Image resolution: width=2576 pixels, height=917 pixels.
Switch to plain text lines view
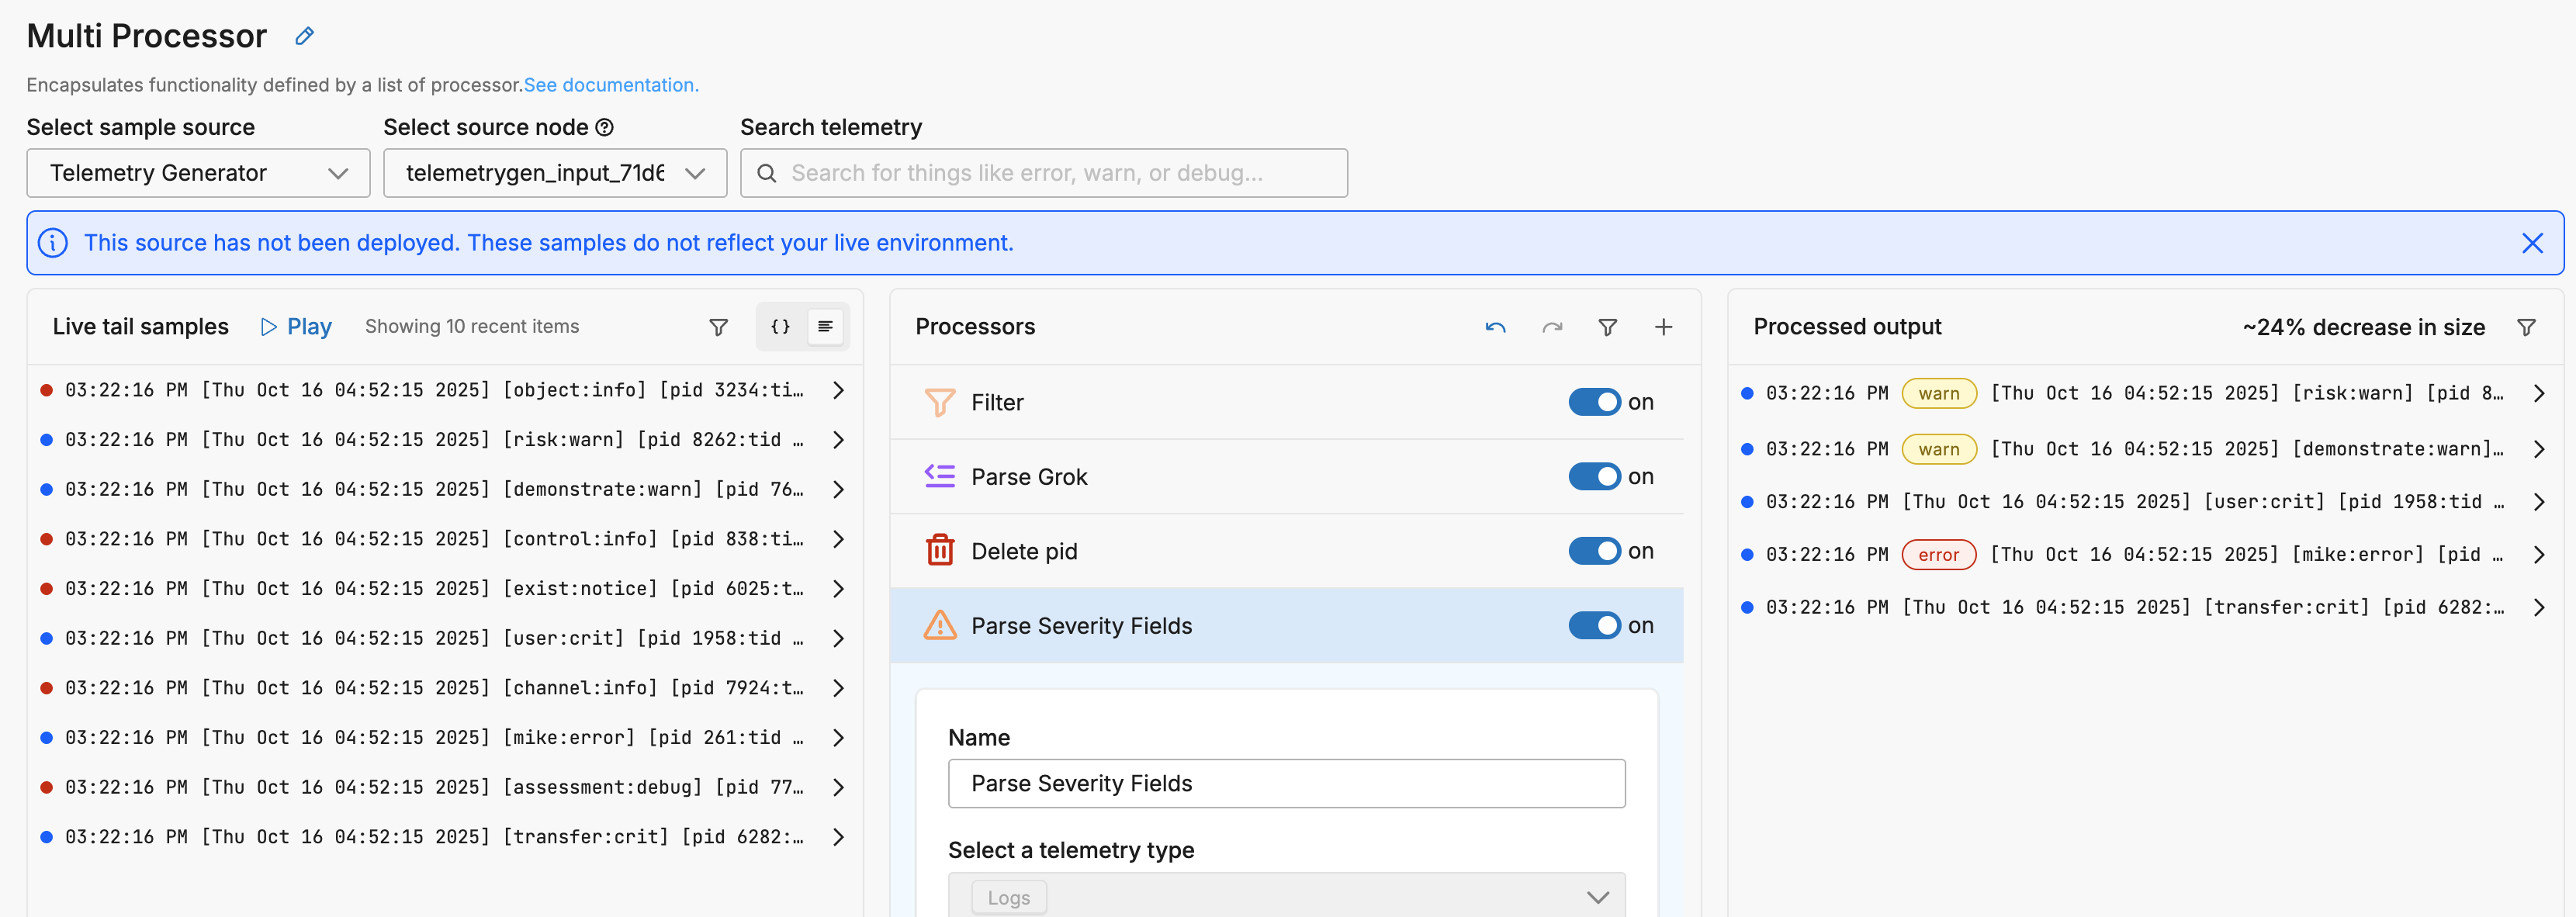[x=825, y=327]
